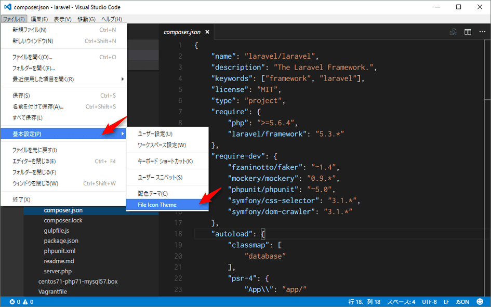Close the composer.json editor tab

click(x=207, y=32)
